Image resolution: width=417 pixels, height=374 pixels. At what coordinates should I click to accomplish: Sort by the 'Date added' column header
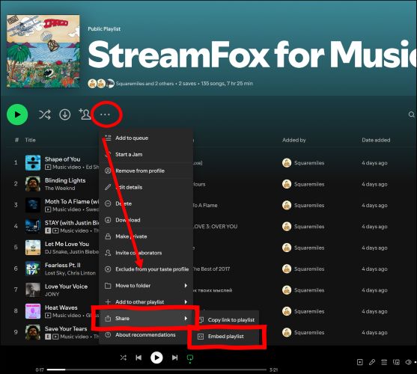coord(376,140)
